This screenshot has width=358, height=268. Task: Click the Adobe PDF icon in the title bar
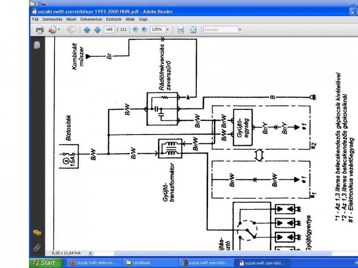click(x=34, y=12)
